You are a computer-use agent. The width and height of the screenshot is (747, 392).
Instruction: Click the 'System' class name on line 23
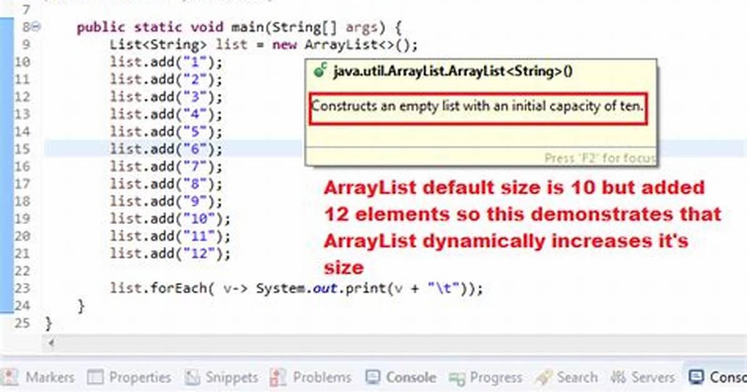tap(282, 288)
